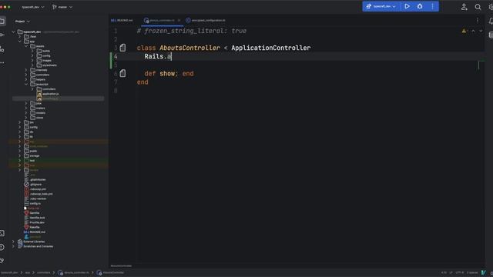Collapse the typecraft_dev root folder
Screen dimensions: 493x277
(x=14, y=32)
